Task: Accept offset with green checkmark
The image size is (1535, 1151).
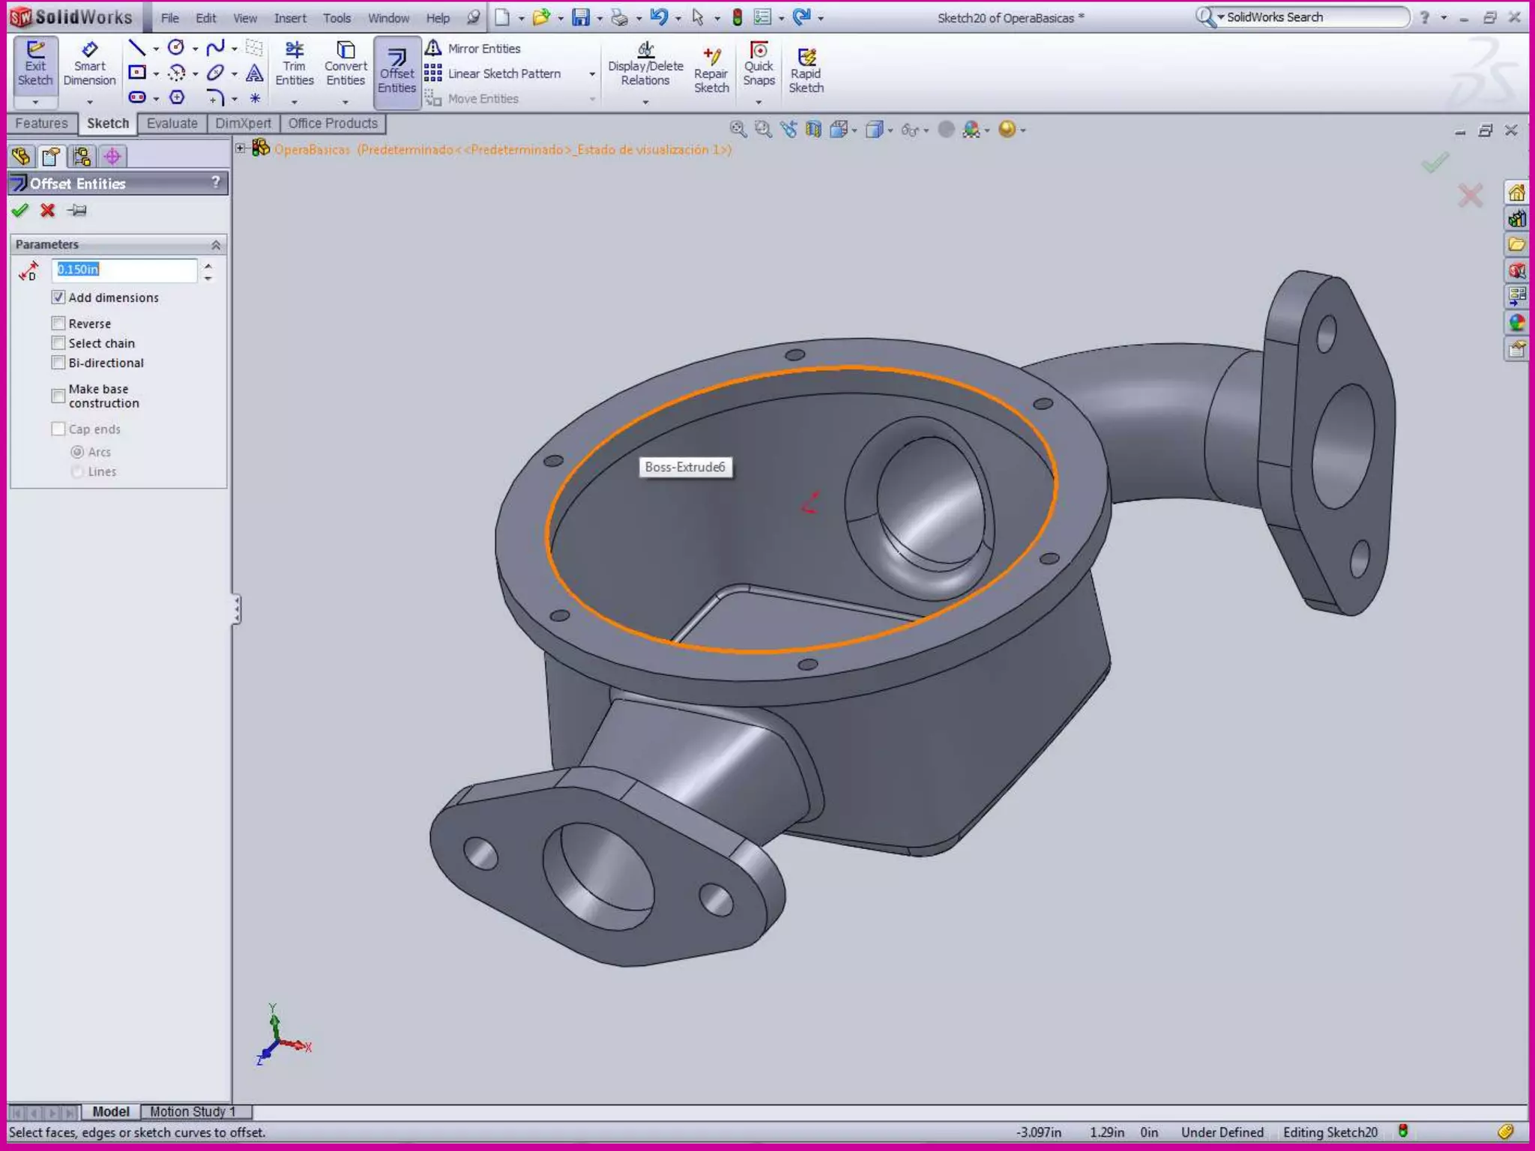Action: [x=20, y=211]
